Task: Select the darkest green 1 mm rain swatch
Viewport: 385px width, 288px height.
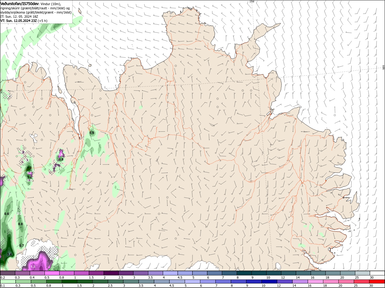Action: 69,282
